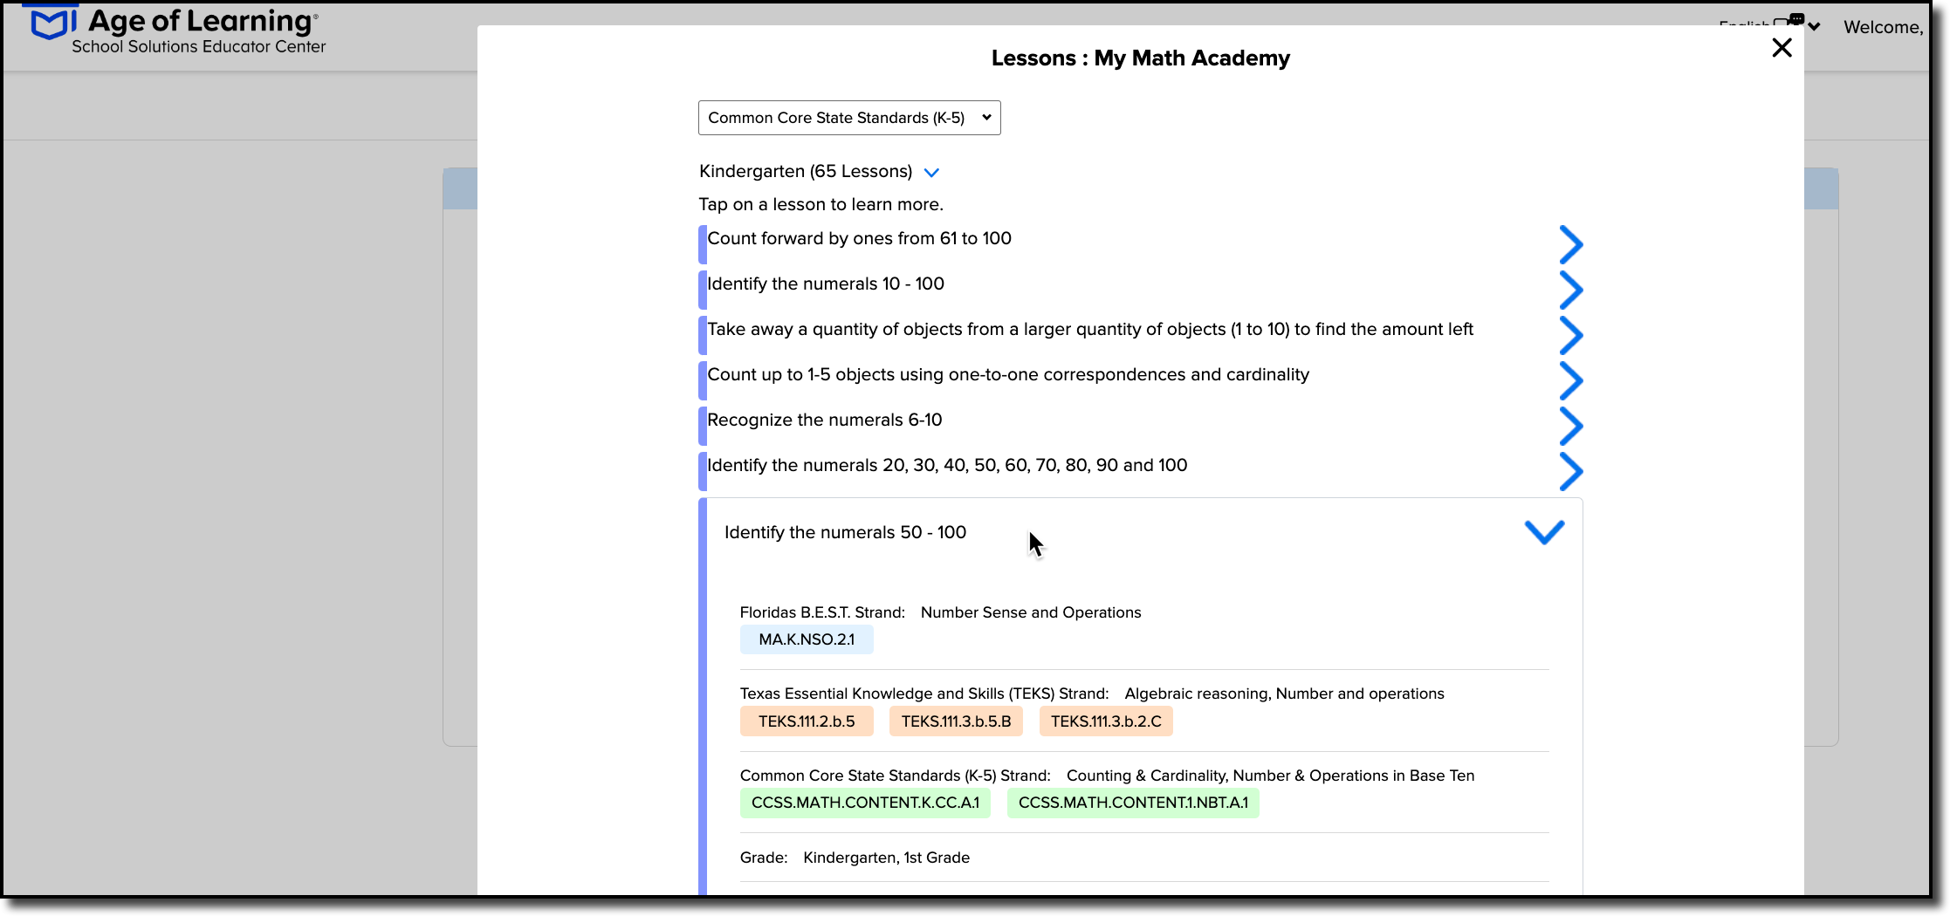Select the TEKS.111.3.b.5.B standard tag
1950x916 pixels.
[x=956, y=721]
